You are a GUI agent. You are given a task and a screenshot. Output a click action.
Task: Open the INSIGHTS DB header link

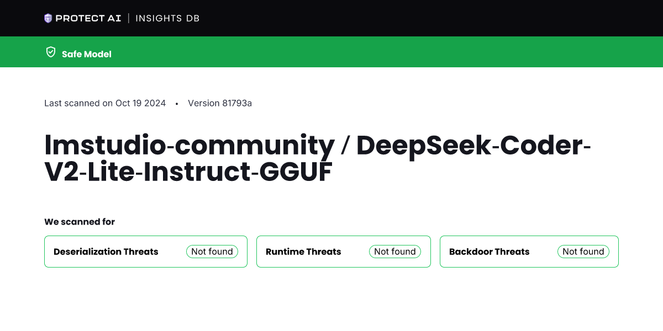click(x=167, y=18)
